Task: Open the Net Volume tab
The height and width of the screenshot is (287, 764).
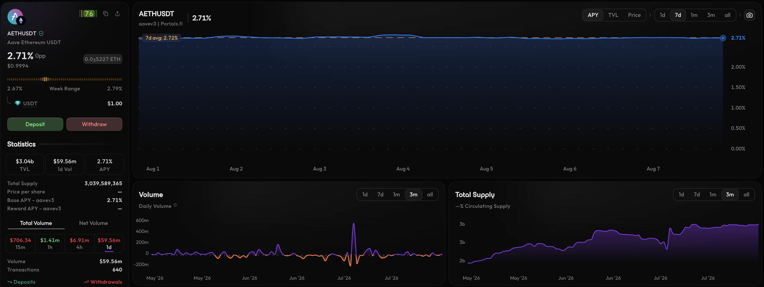Action: [x=94, y=223]
